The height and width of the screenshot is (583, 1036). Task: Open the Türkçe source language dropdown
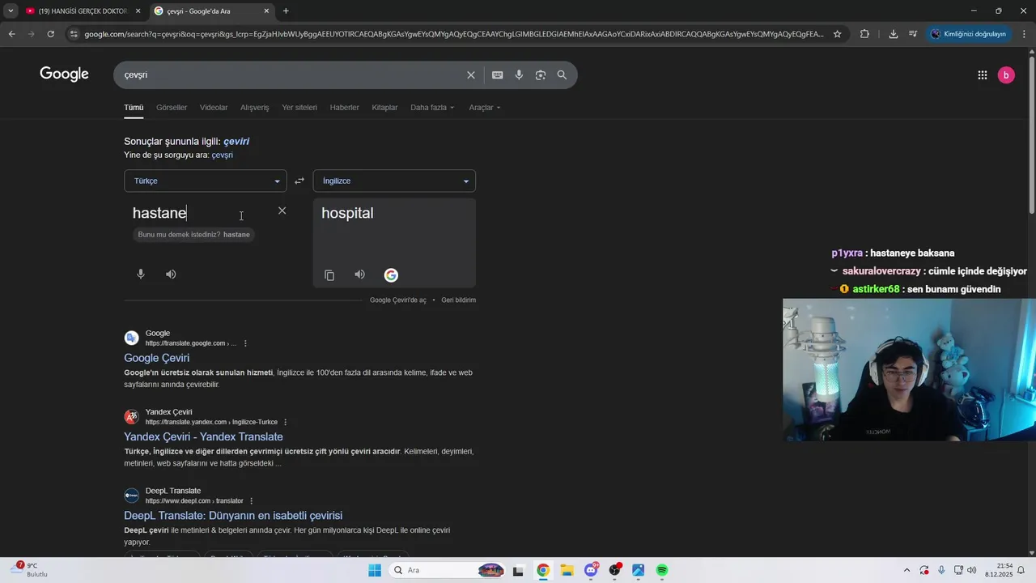[205, 181]
